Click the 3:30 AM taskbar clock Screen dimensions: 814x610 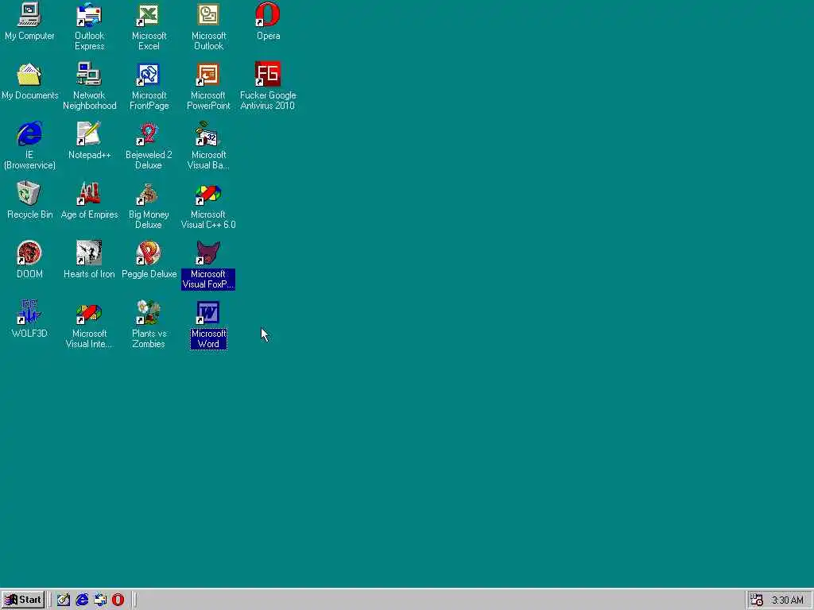[788, 600]
